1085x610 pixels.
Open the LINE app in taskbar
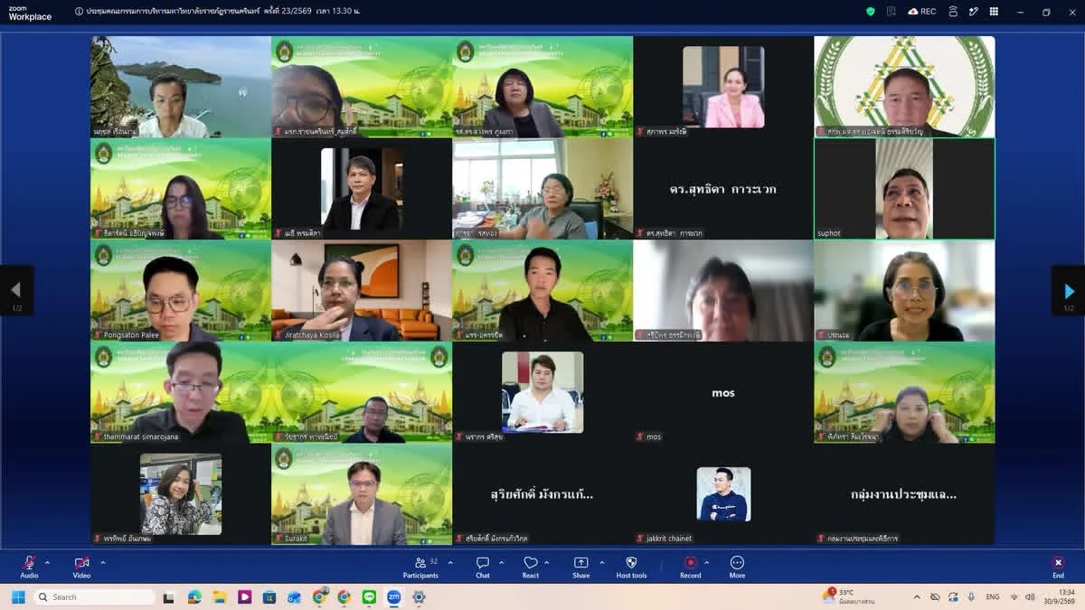click(369, 596)
